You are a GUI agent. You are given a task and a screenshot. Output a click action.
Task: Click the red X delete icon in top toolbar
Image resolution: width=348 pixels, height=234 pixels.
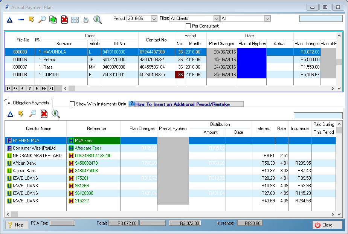tap(64, 20)
